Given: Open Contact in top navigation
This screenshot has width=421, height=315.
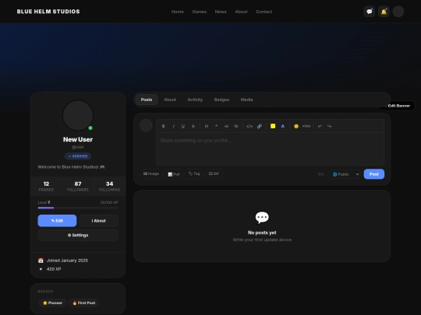Looking at the screenshot, I should coord(264,12).
